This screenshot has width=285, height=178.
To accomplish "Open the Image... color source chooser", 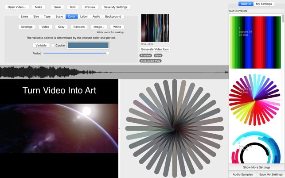I will tap(98, 27).
